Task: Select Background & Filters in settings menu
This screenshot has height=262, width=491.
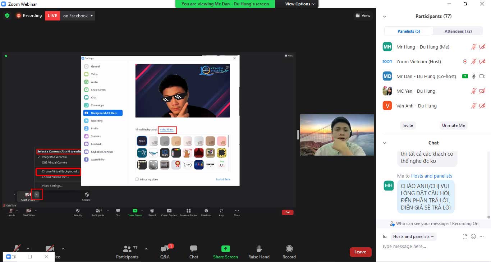Action: [103, 112]
